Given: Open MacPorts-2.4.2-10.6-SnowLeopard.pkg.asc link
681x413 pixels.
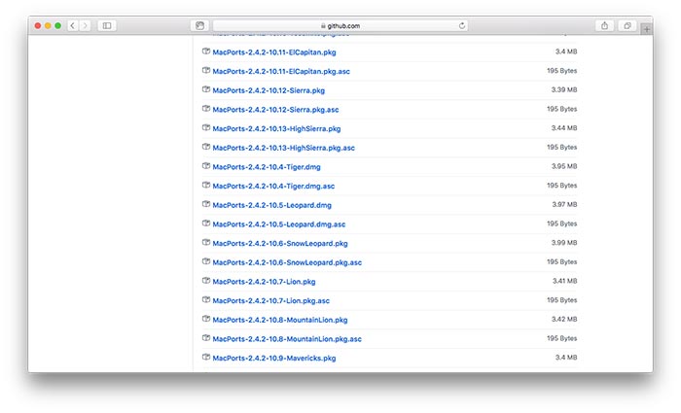Looking at the screenshot, I should 287,262.
